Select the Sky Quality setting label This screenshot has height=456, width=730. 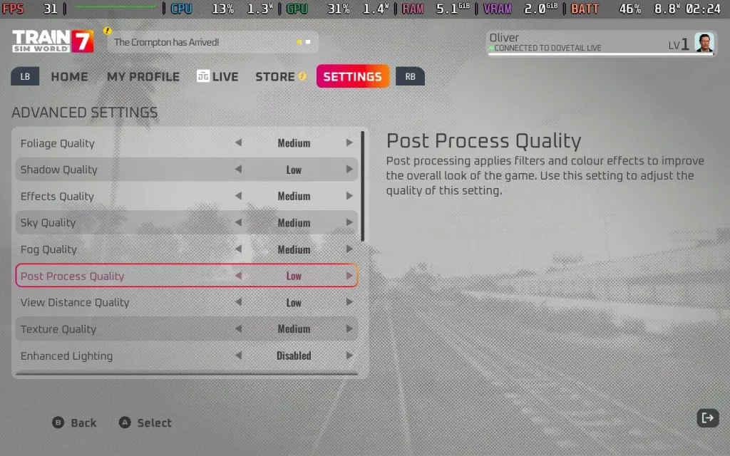coord(48,223)
